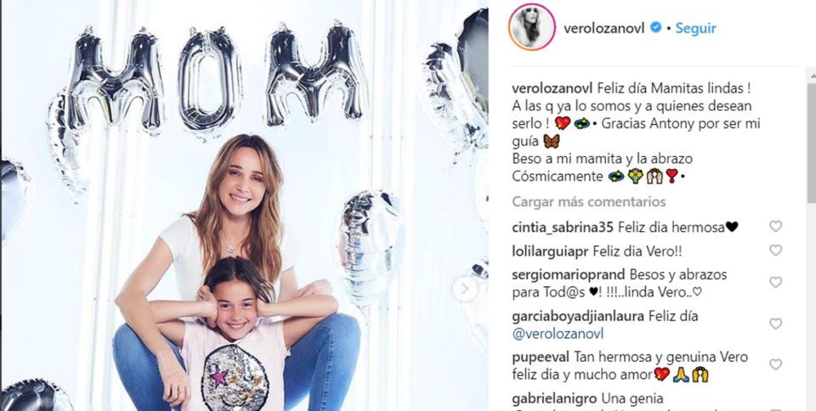The height and width of the screenshot is (411, 816).
Task: Expand comments via Cargar más comentarios
Action: point(588,201)
